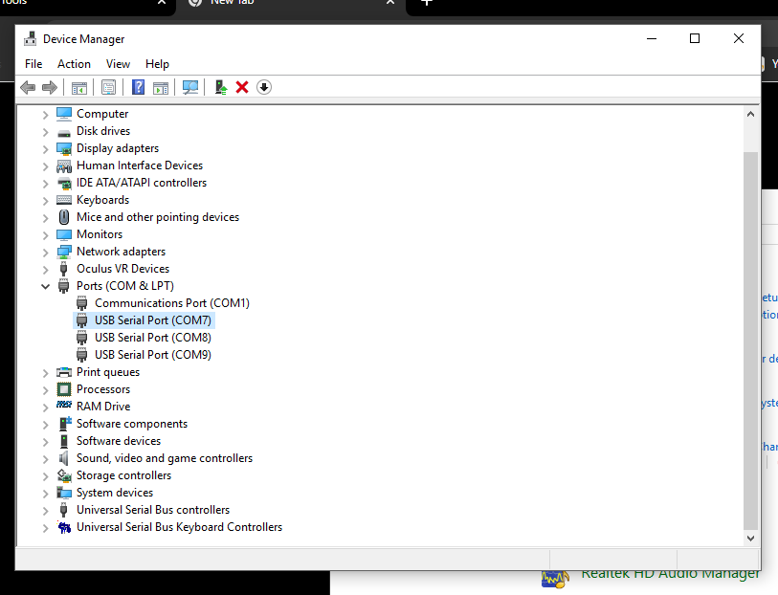
Task: Go forward using the toolbar forward arrow
Action: (50, 88)
